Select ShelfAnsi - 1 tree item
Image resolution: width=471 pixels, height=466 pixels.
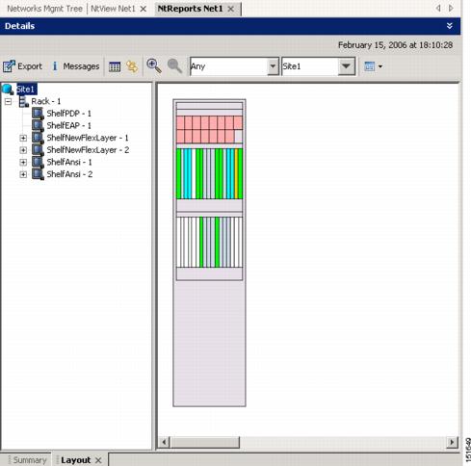click(x=69, y=163)
